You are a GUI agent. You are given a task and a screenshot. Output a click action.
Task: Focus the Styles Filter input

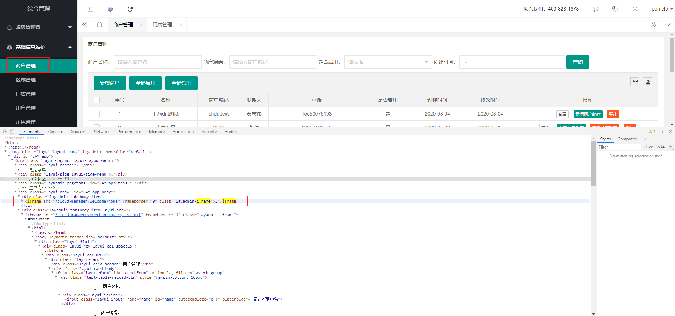(619, 147)
